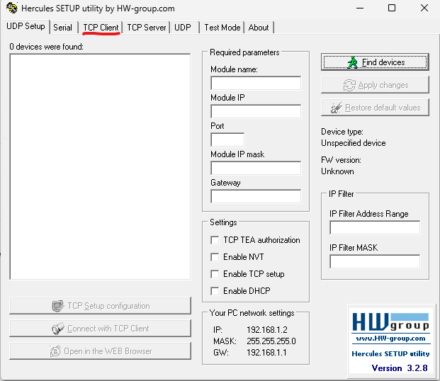Click the '0 devices were found' label
The image size is (440, 381).
tap(46, 47)
